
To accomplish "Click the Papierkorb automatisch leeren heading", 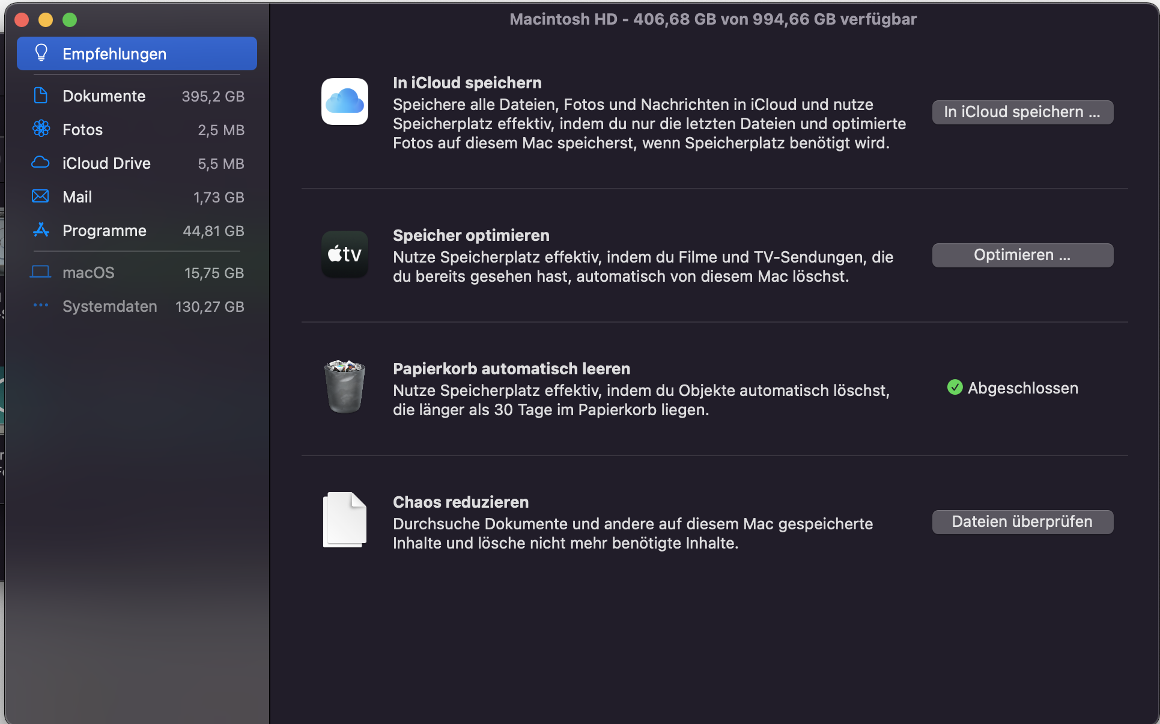I will (511, 368).
